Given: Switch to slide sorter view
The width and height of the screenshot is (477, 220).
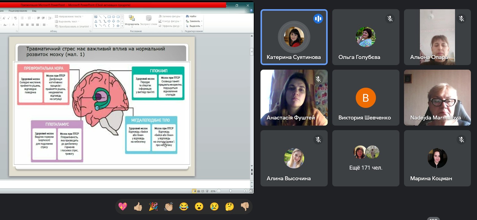Looking at the screenshot, I should (x=198, y=191).
